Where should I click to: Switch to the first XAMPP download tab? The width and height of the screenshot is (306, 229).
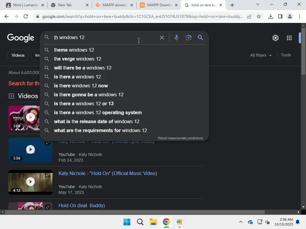tap(114, 5)
